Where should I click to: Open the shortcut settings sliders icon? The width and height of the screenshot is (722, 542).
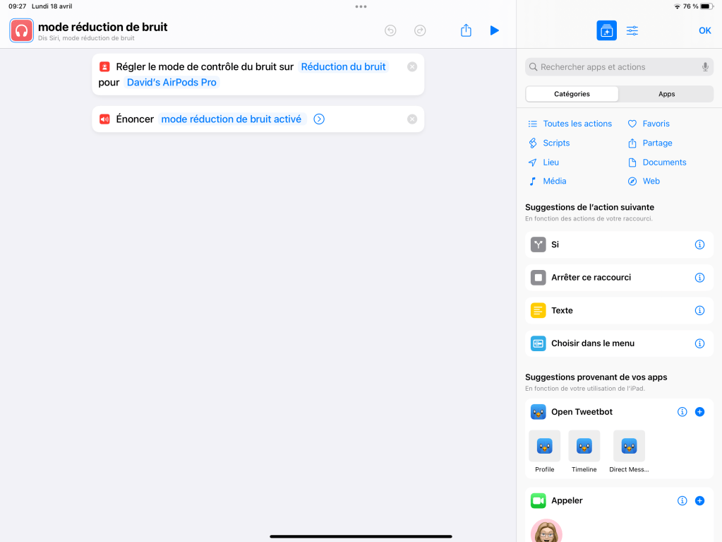coord(632,30)
